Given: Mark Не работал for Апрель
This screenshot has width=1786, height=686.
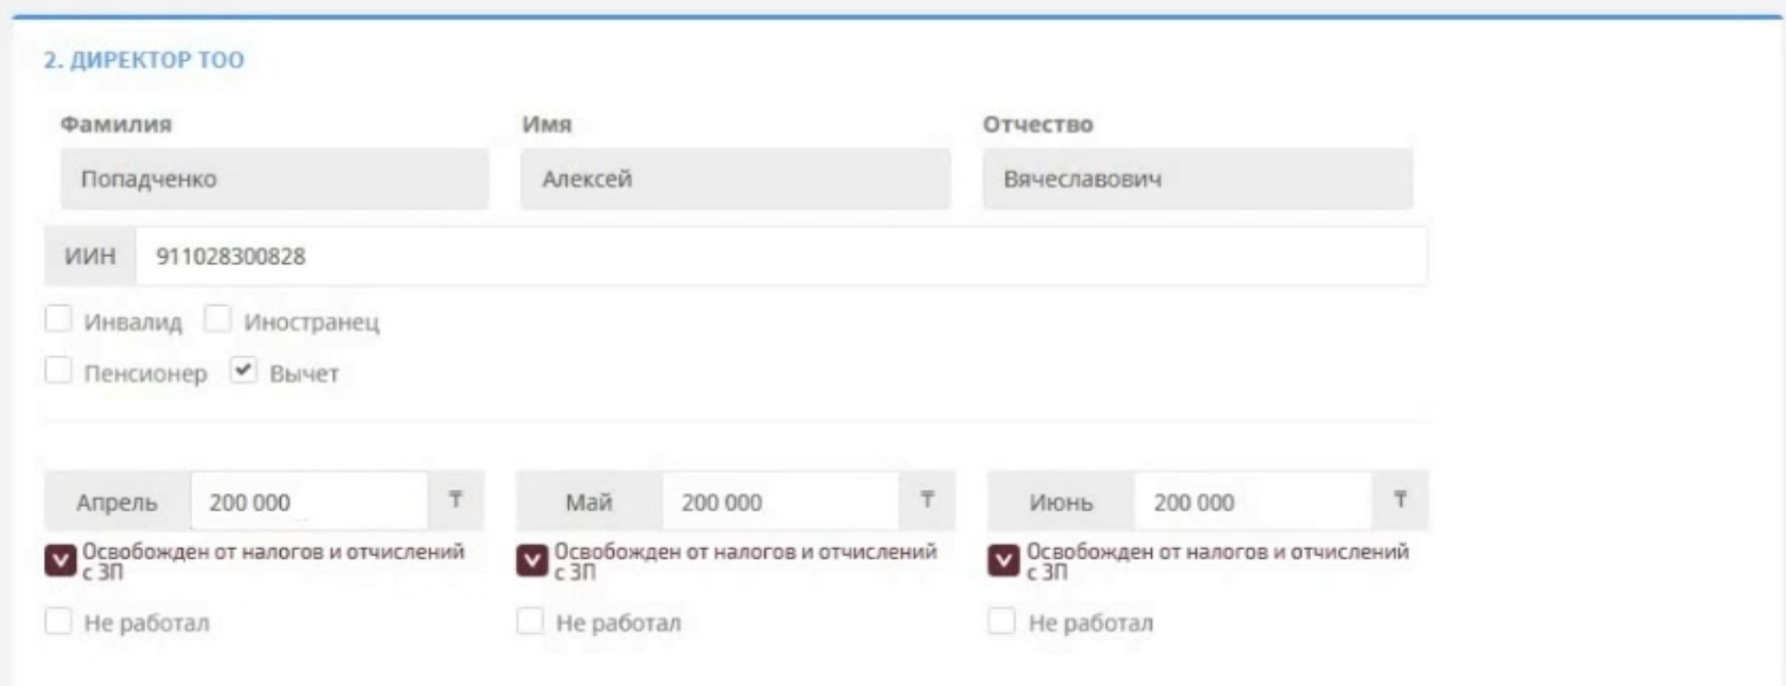Looking at the screenshot, I should click(59, 622).
